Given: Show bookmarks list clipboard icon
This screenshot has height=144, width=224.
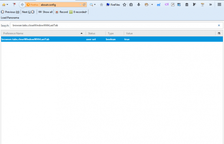Looking at the screenshot, I should point(131,5).
